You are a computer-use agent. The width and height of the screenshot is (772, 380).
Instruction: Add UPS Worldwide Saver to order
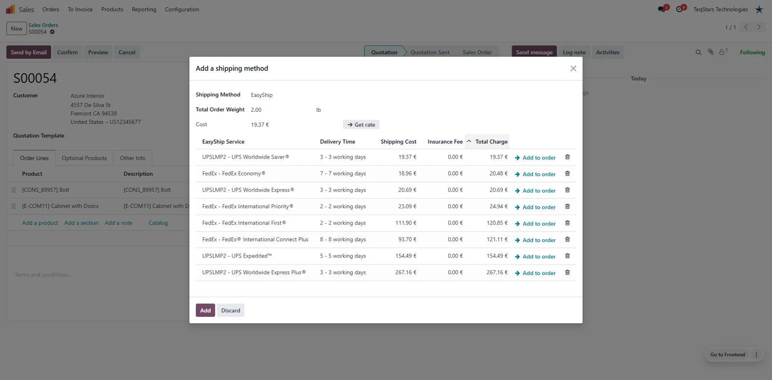tap(535, 158)
